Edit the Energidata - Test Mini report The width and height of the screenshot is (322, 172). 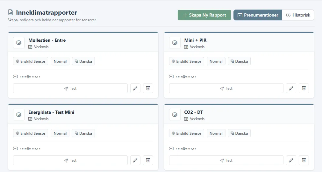[135, 160]
